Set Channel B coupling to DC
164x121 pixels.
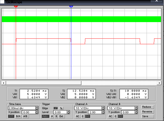tap(121, 116)
